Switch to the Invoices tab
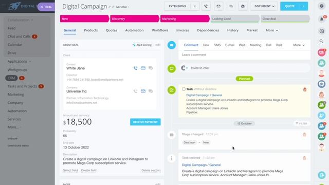Screen dimensions: 329x185 click(182, 30)
